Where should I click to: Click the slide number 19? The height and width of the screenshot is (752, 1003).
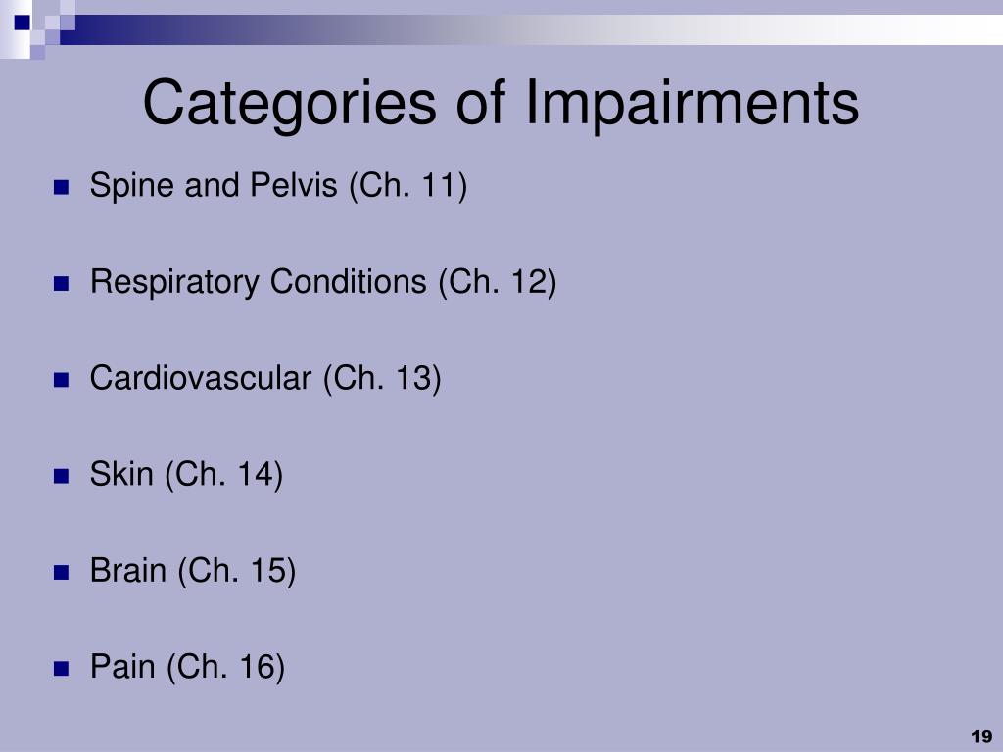(x=981, y=736)
